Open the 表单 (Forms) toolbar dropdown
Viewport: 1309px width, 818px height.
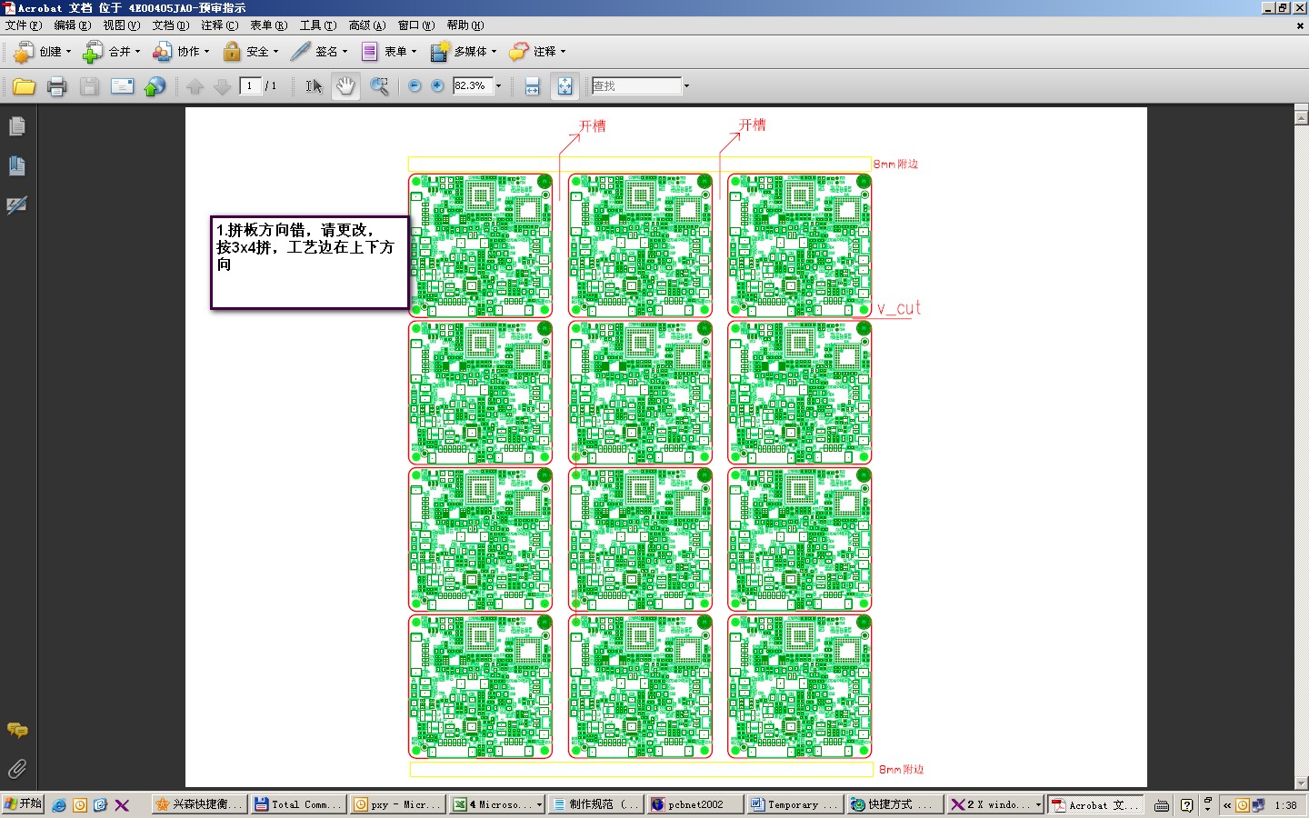389,52
